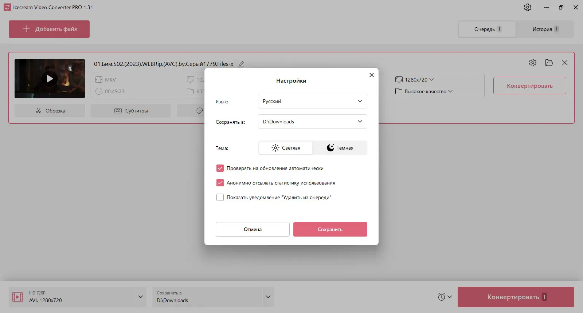583x313 pixels.
Task: Switch to the Очередь tab
Action: tap(487, 29)
